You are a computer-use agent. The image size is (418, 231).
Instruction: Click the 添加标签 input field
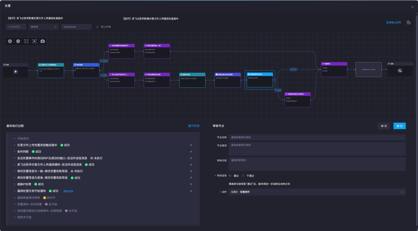click(16, 27)
